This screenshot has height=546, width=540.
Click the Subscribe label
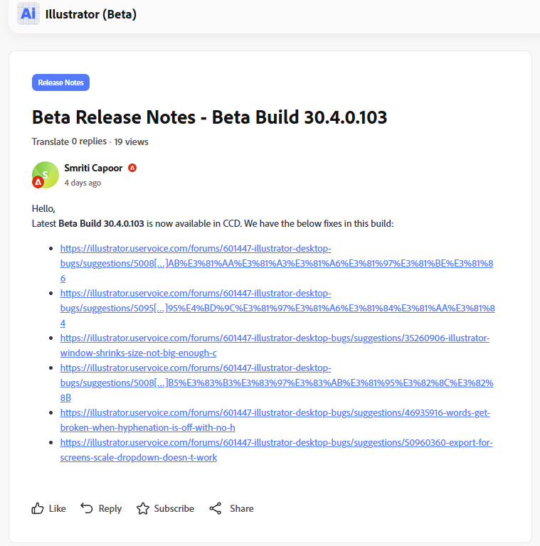[174, 509]
